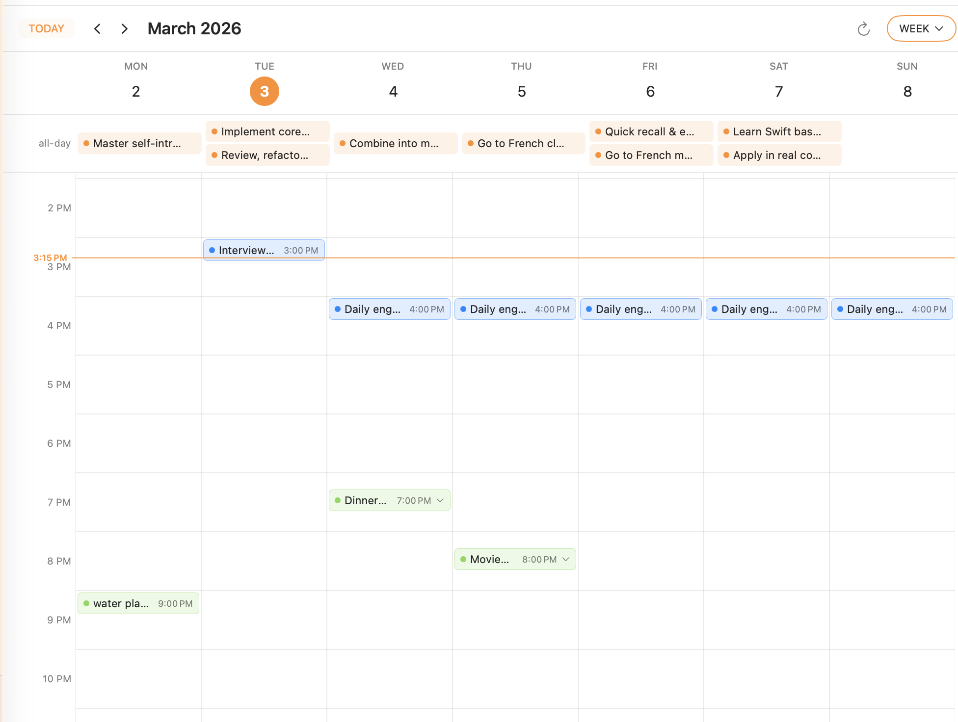
Task: Open the 'Master self-intr...' all-day task
Action: (139, 143)
